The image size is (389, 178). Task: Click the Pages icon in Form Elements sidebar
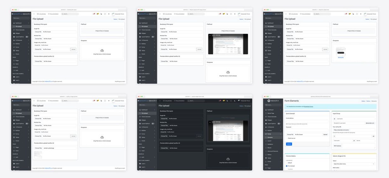pos(266,168)
